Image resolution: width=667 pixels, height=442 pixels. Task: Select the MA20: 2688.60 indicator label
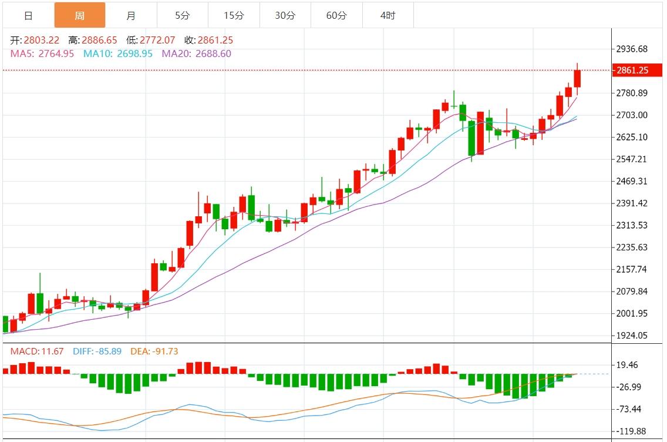(196, 54)
